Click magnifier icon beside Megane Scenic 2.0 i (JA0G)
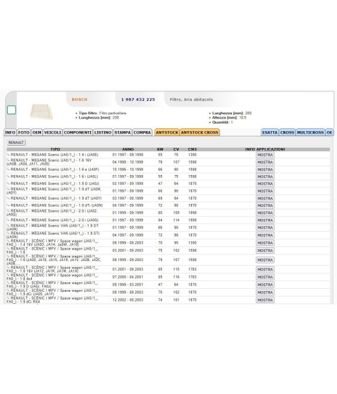 (8, 220)
